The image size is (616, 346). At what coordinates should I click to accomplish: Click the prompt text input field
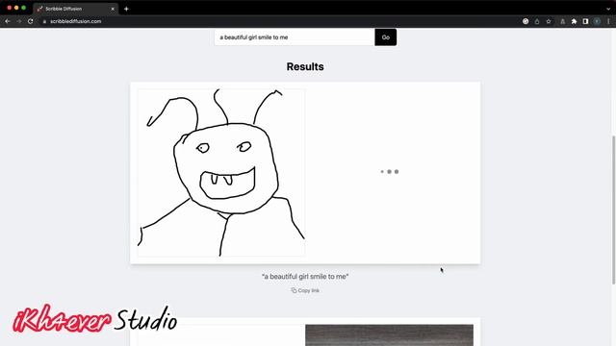point(295,37)
